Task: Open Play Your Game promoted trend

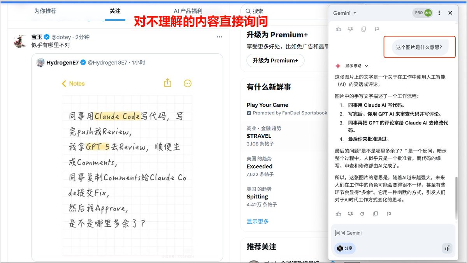Action: pyautogui.click(x=267, y=105)
